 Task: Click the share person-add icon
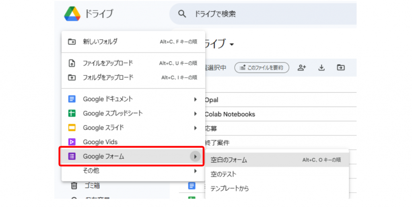coord(302,68)
